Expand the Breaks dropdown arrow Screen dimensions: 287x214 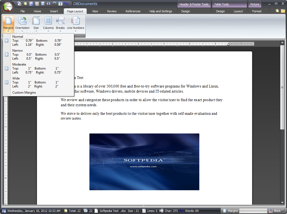[x=60, y=31]
